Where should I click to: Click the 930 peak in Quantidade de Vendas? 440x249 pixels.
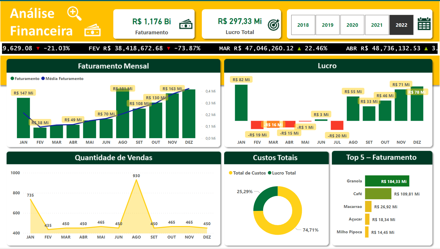point(136,180)
